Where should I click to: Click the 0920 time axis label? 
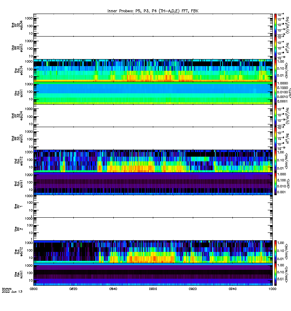click(x=193, y=289)
